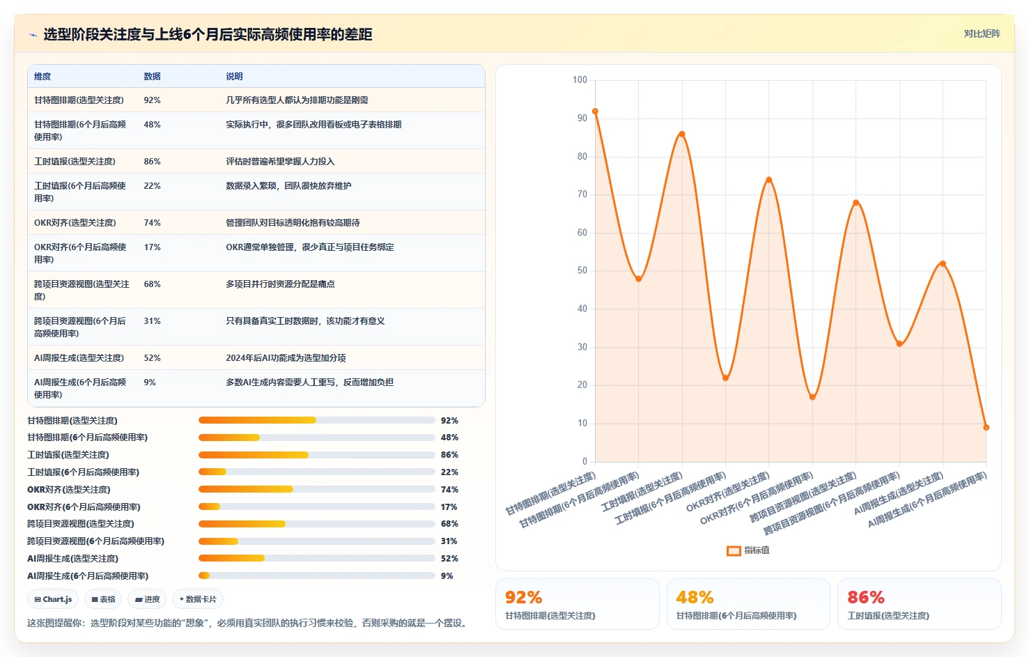Image resolution: width=1029 pixels, height=657 pixels.
Task: Click the 进度 chip
Action: pyautogui.click(x=147, y=599)
